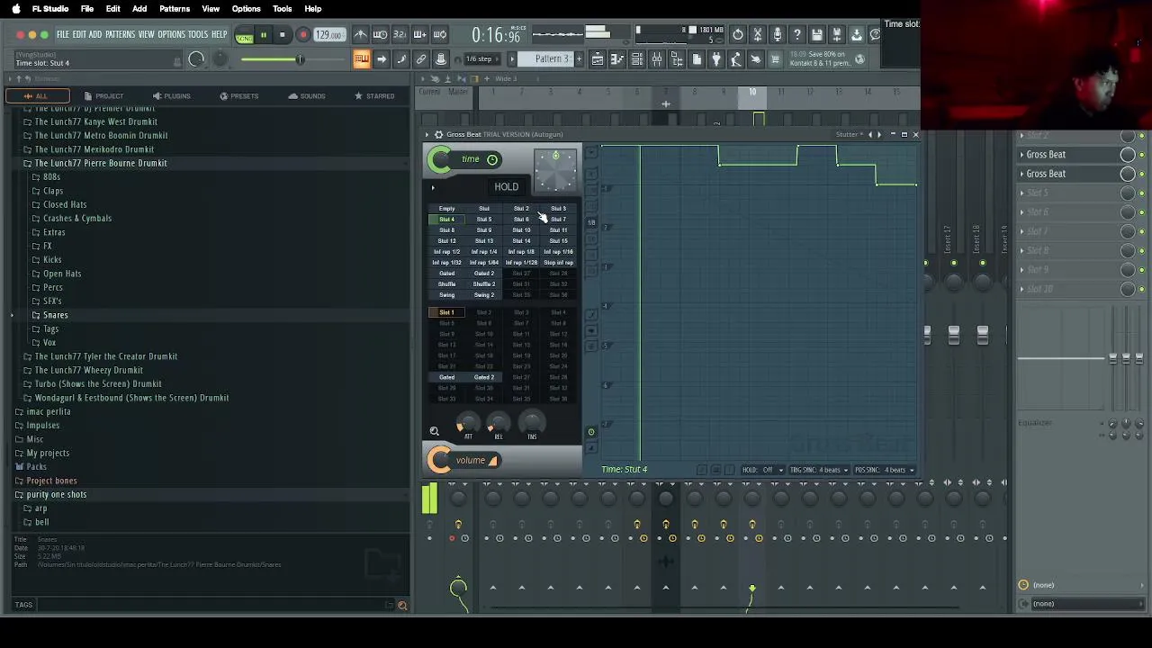Click the microphone recording toolbar icon
The height and width of the screenshot is (648, 1152).
778,34
